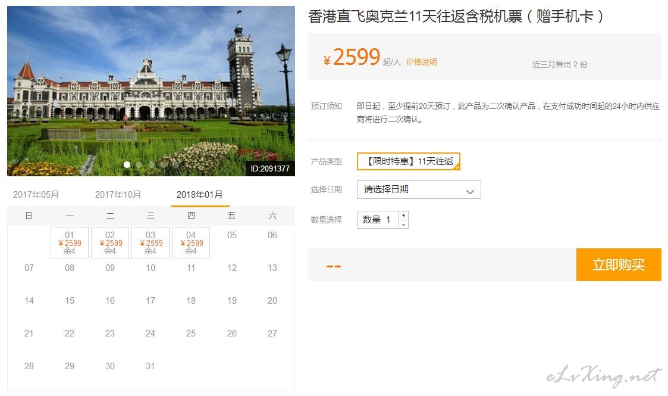Click the 数量选择 label
This screenshot has width=668, height=396.
[x=327, y=220]
